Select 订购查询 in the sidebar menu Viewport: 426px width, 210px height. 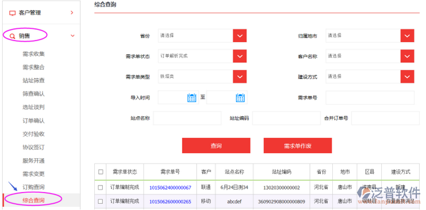click(34, 187)
